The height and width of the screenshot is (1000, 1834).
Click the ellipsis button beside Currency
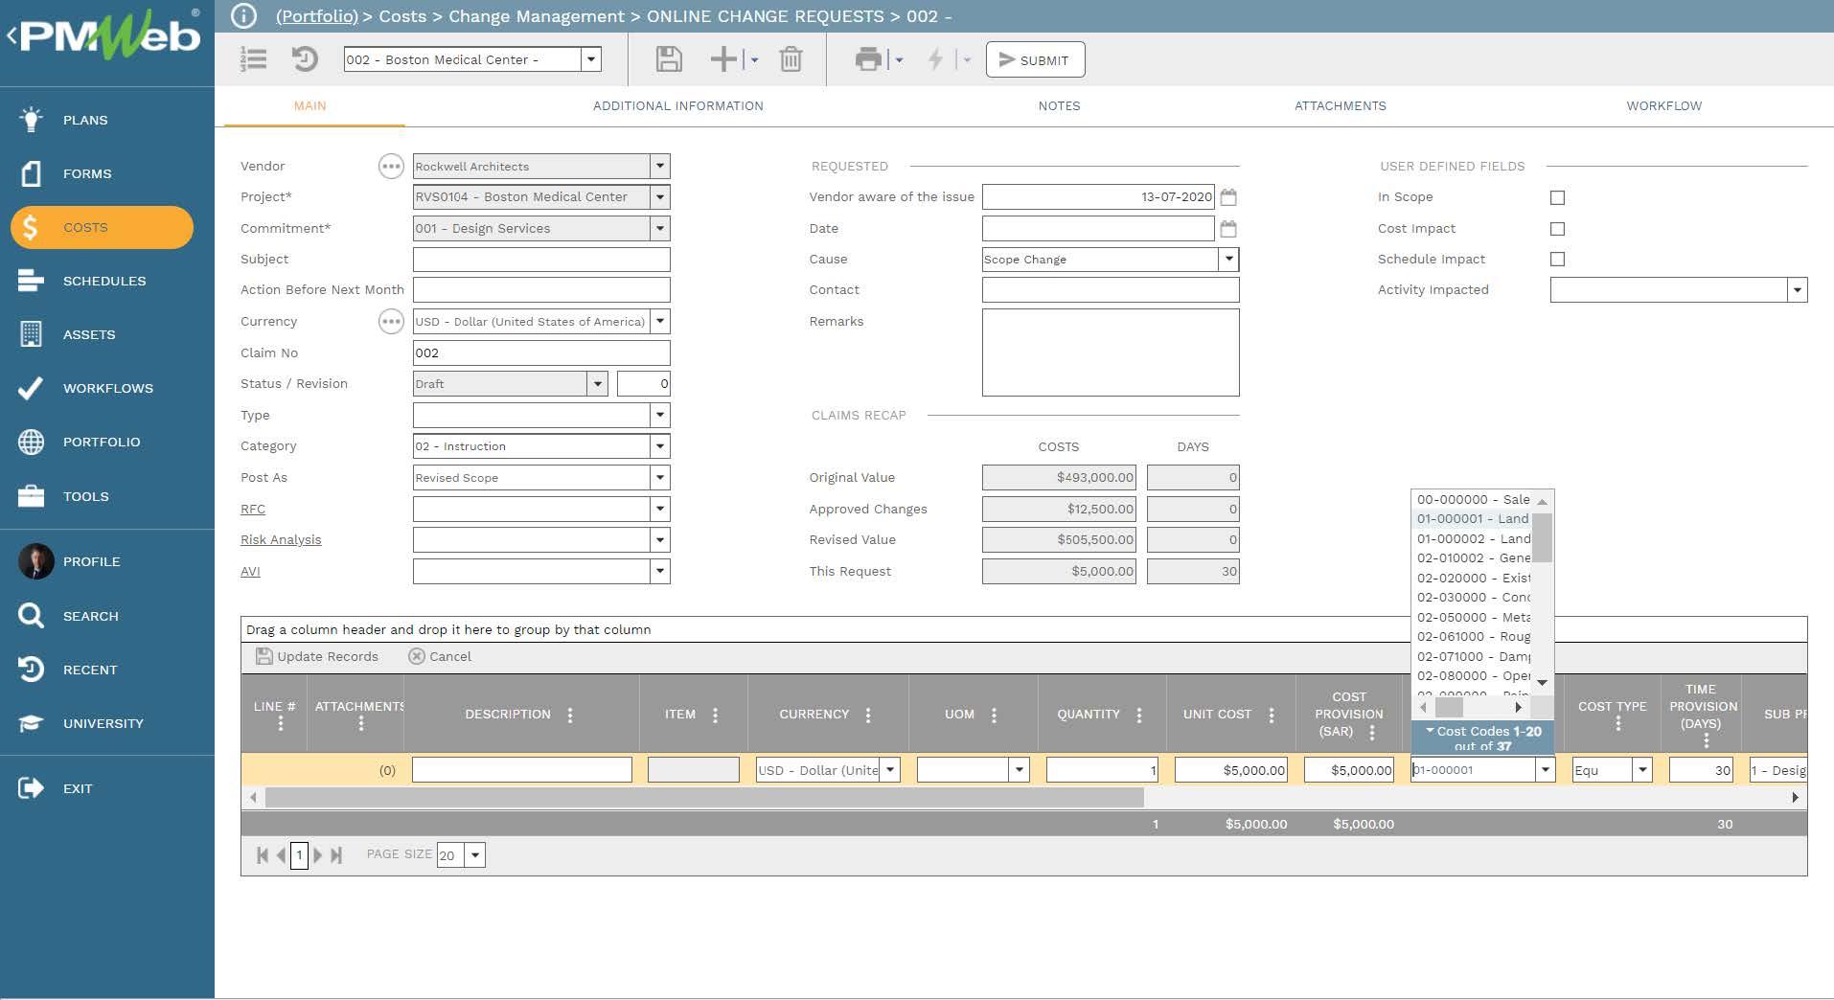pos(391,322)
